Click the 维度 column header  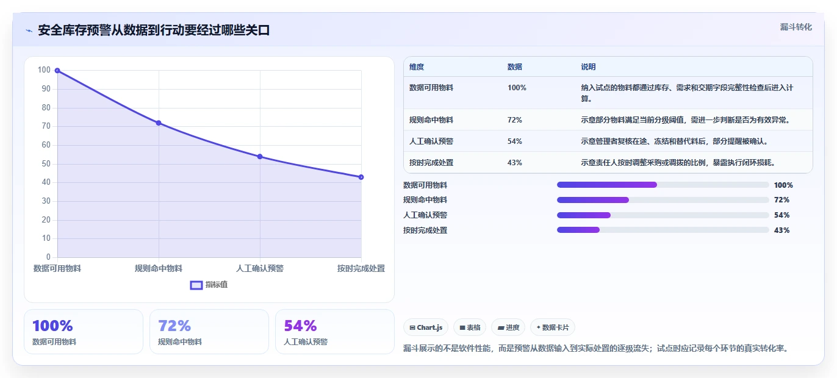coord(417,67)
